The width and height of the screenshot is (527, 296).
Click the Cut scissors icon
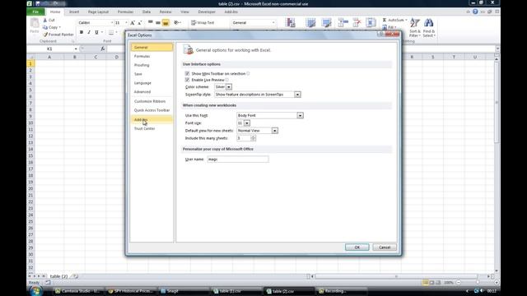click(45, 20)
